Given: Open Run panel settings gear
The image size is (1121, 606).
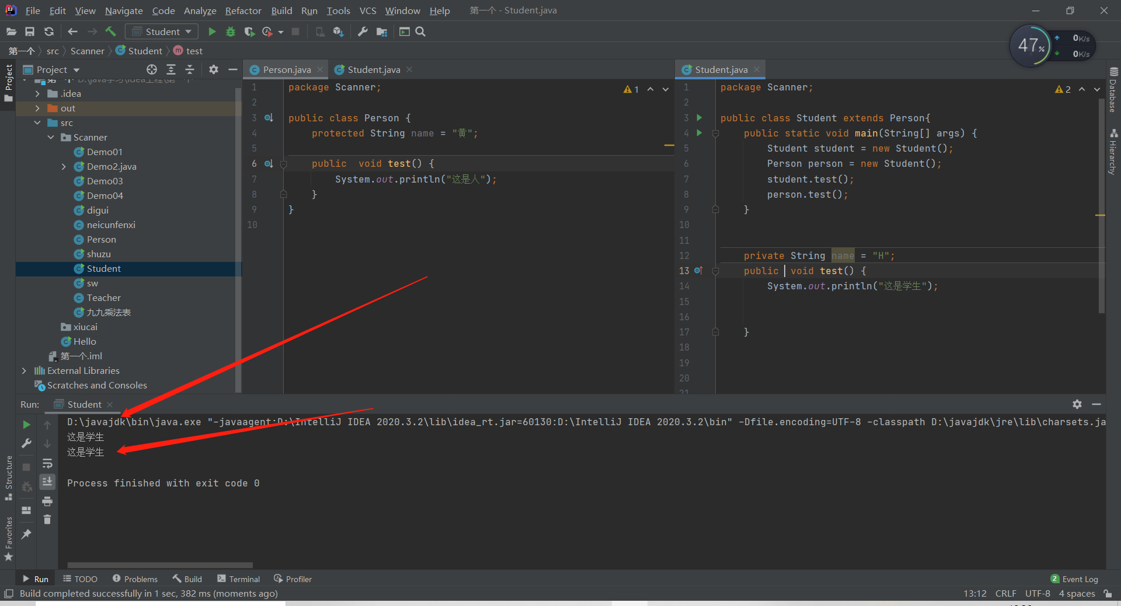Looking at the screenshot, I should pos(1077,404).
